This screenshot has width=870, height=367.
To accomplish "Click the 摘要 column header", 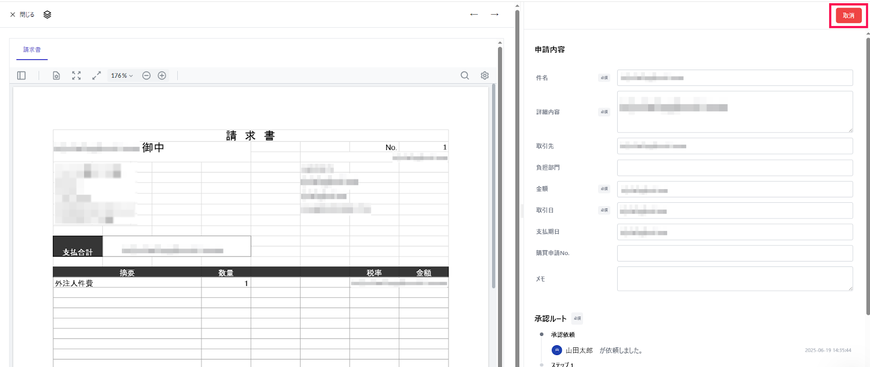I will coord(127,272).
